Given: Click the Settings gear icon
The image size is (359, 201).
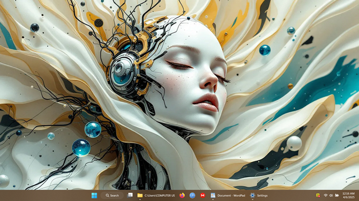Looking at the screenshot, I should 252,195.
